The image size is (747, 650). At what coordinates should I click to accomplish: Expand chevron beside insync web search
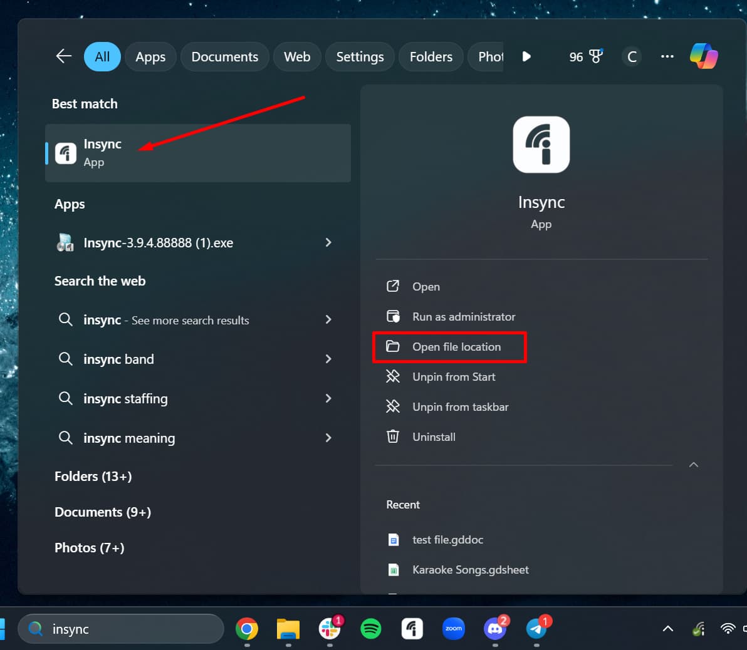(x=328, y=319)
